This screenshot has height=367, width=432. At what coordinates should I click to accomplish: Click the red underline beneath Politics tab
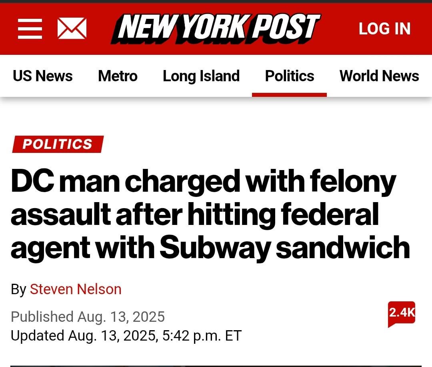click(x=289, y=95)
